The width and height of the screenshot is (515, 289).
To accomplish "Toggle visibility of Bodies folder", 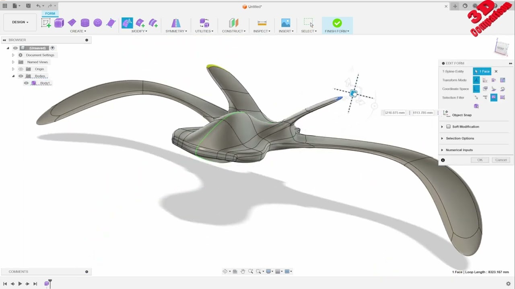I will pyautogui.click(x=21, y=76).
